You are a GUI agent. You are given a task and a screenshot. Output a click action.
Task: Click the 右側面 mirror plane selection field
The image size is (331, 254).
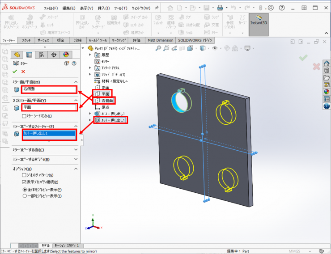49,89
